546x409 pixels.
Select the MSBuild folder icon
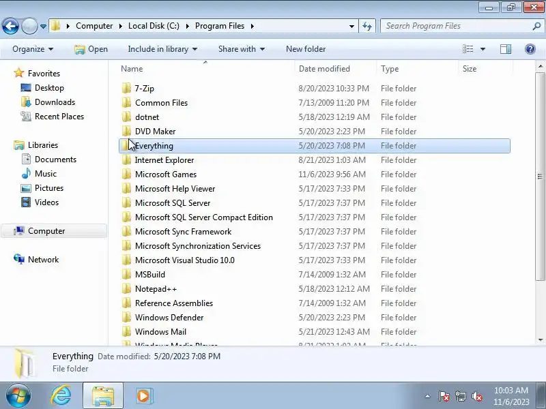pos(126,275)
